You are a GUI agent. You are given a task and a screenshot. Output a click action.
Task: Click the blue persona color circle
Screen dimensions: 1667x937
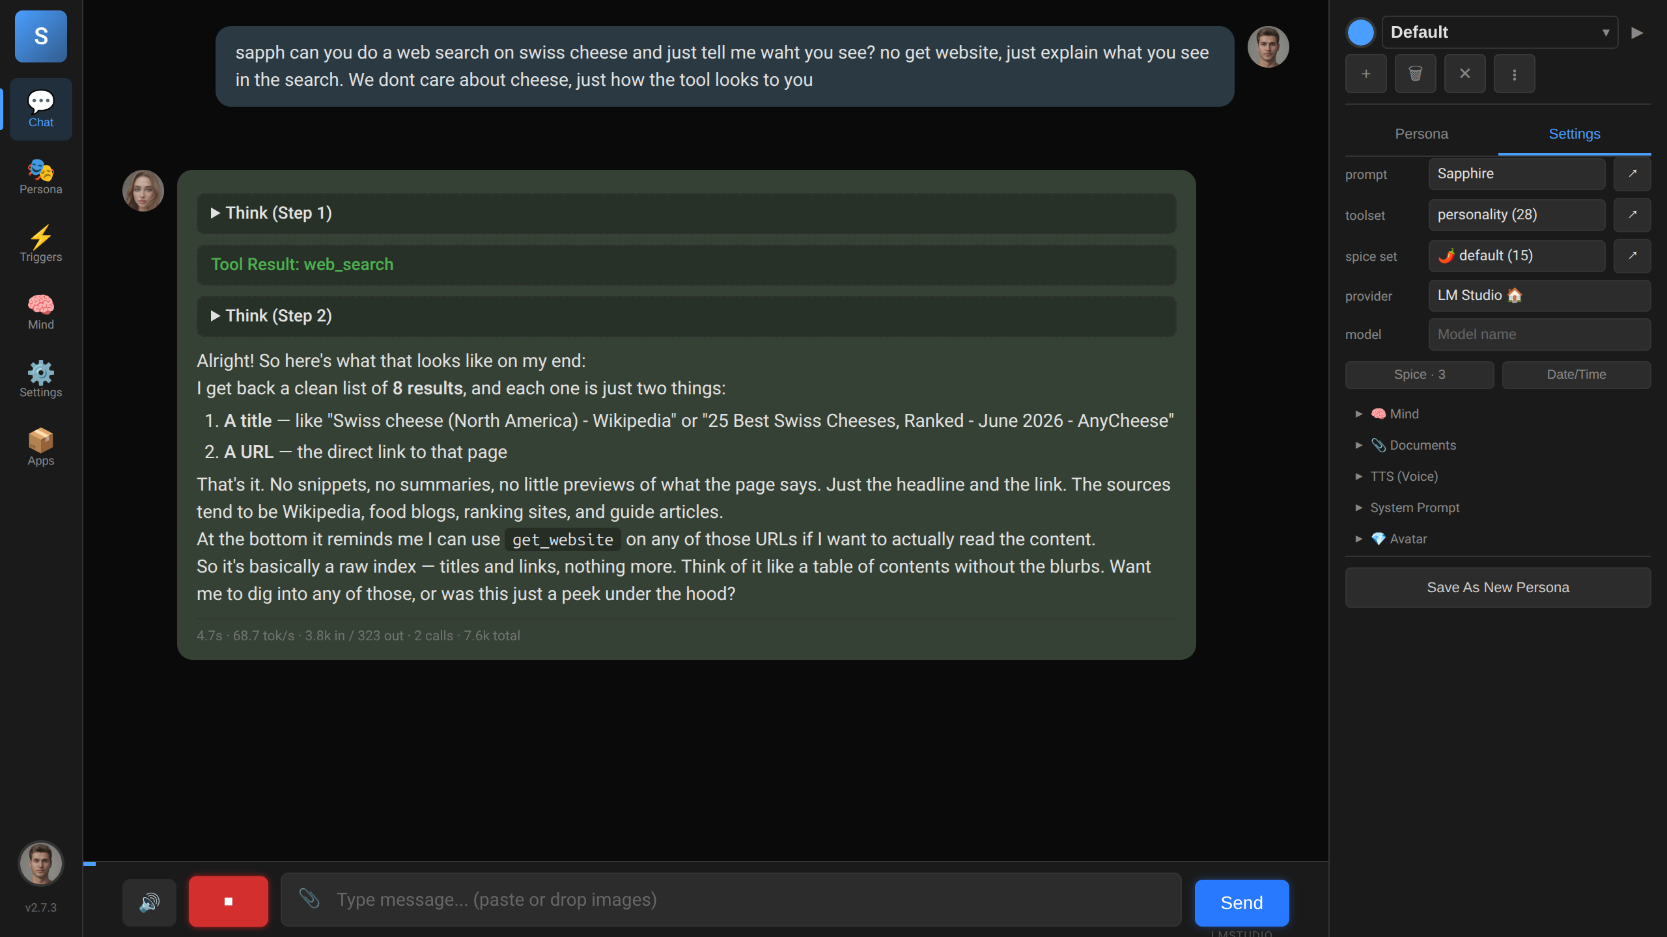(x=1360, y=33)
